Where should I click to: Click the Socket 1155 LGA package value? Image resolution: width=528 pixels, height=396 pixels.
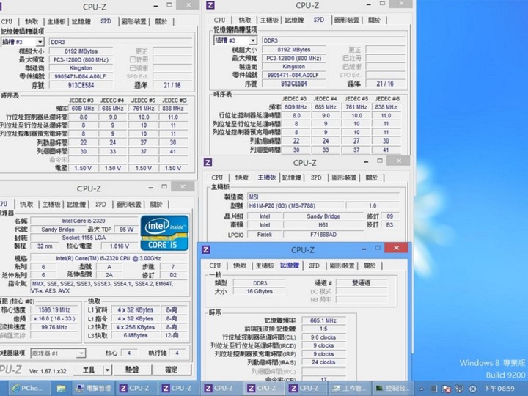click(x=84, y=238)
